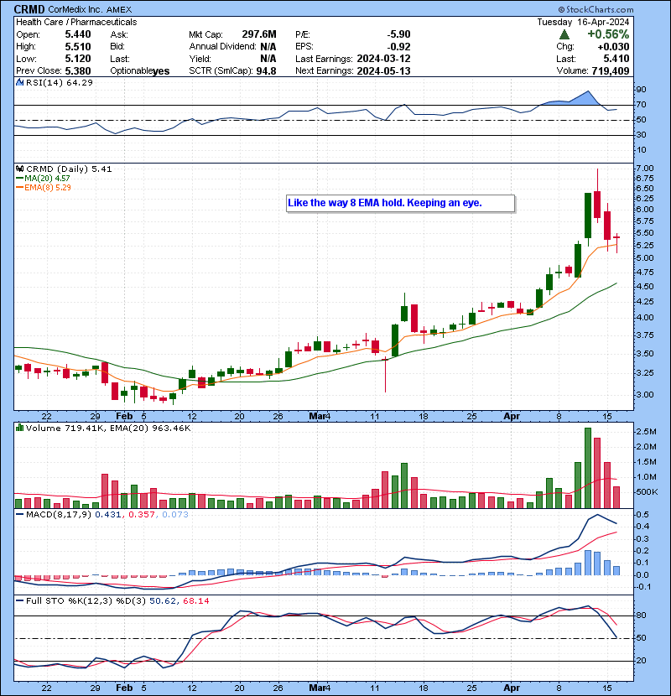
Task: Click the MACD histogram value 0.073
Action: click(175, 515)
